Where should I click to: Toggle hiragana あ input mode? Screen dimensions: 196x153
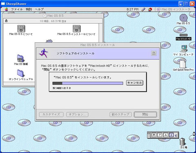pyautogui.click(x=154, y=135)
